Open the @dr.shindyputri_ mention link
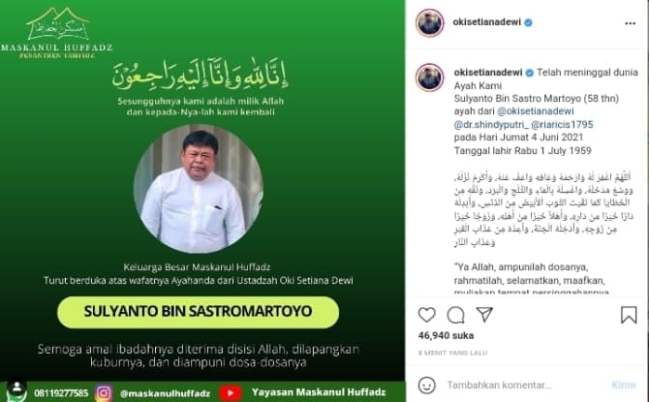Screen dimensions: 649x402 491,124
